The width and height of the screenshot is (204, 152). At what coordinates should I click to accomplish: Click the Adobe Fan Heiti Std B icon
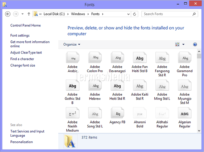(140, 57)
